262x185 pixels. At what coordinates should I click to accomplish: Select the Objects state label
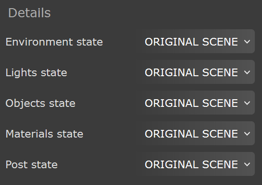click(x=40, y=104)
